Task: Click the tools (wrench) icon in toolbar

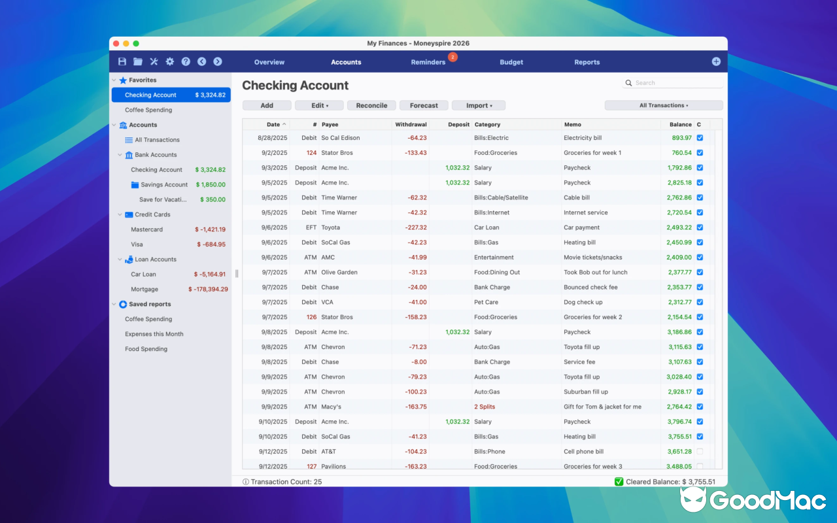Action: tap(154, 61)
